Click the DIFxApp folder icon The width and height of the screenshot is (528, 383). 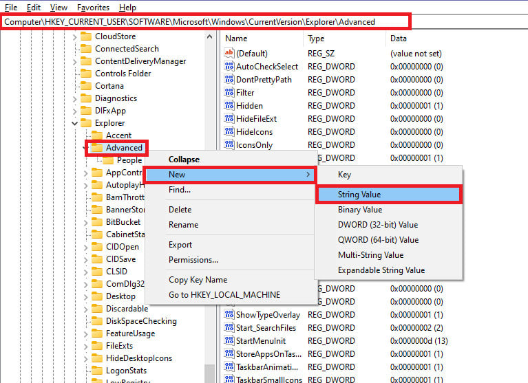point(86,111)
